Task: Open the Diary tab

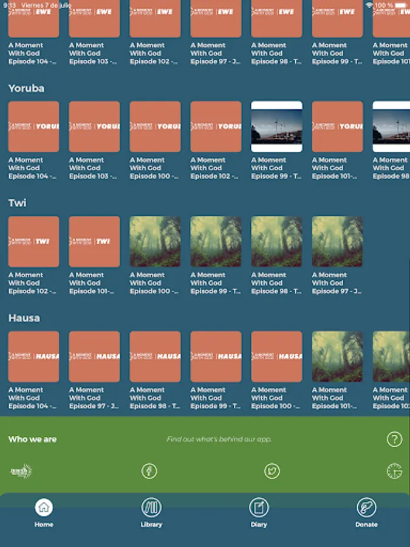Action: [259, 513]
